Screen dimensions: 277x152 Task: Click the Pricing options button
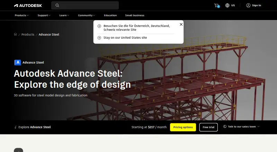click(x=183, y=127)
